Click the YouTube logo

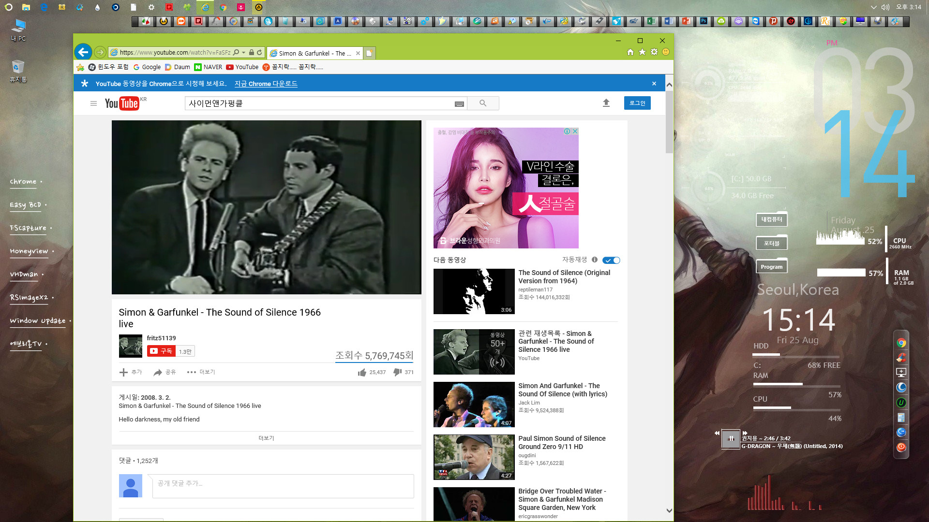pyautogui.click(x=122, y=103)
